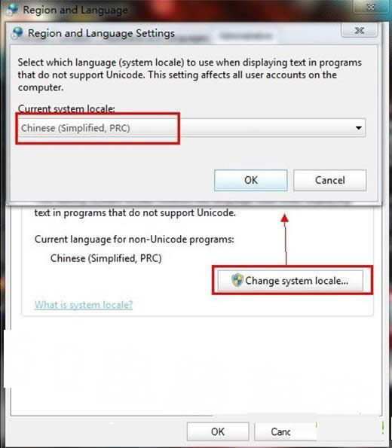Image resolution: width=392 pixels, height=448 pixels.
Task: Open Change system locale...
Action: tap(290, 281)
